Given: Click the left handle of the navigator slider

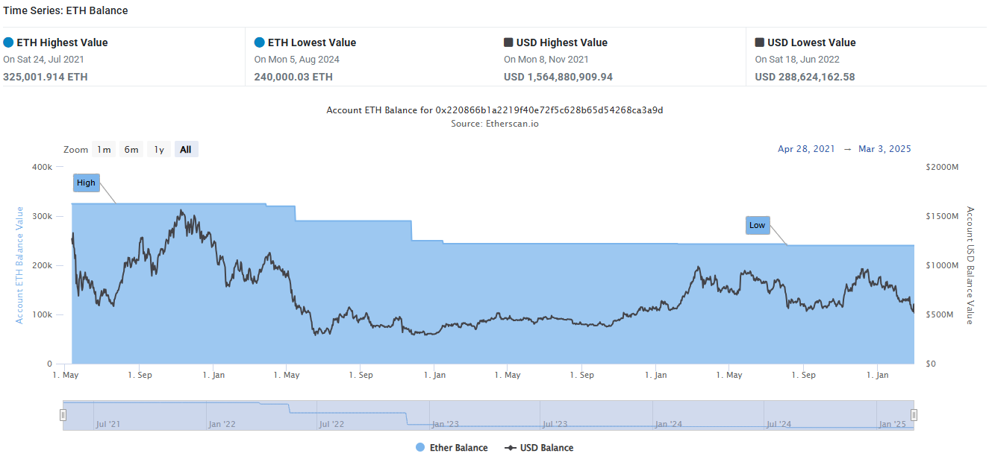Looking at the screenshot, I should click(64, 414).
